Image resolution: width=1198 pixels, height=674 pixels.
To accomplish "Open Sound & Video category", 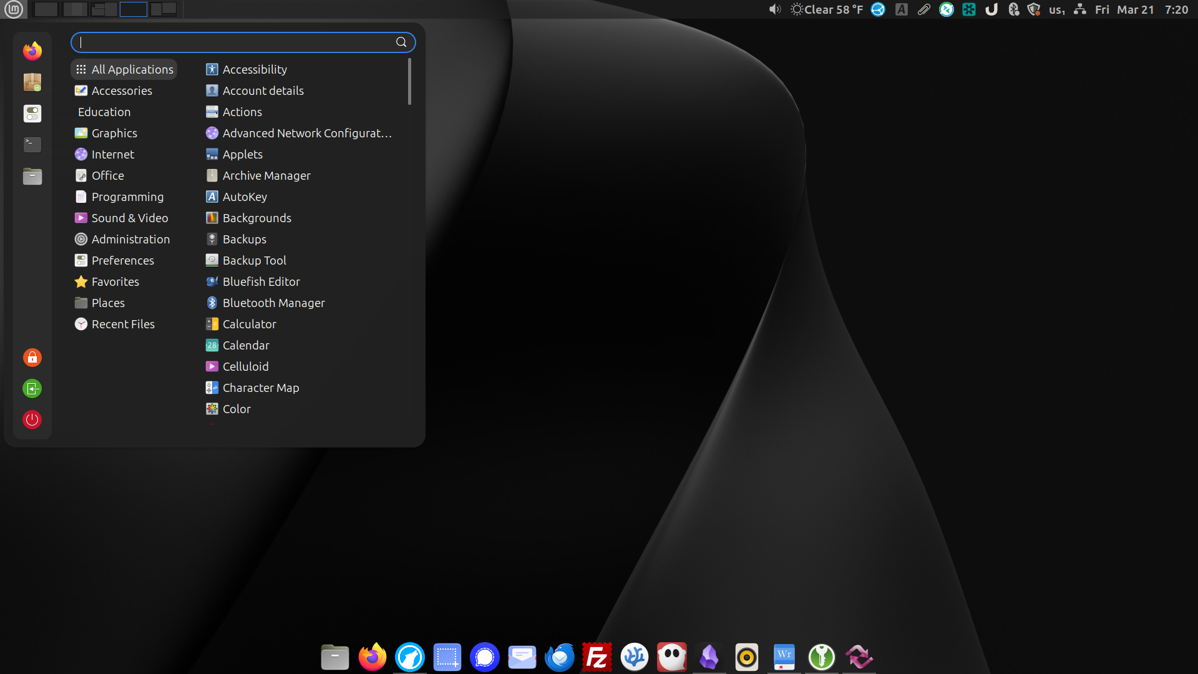I will (x=124, y=218).
